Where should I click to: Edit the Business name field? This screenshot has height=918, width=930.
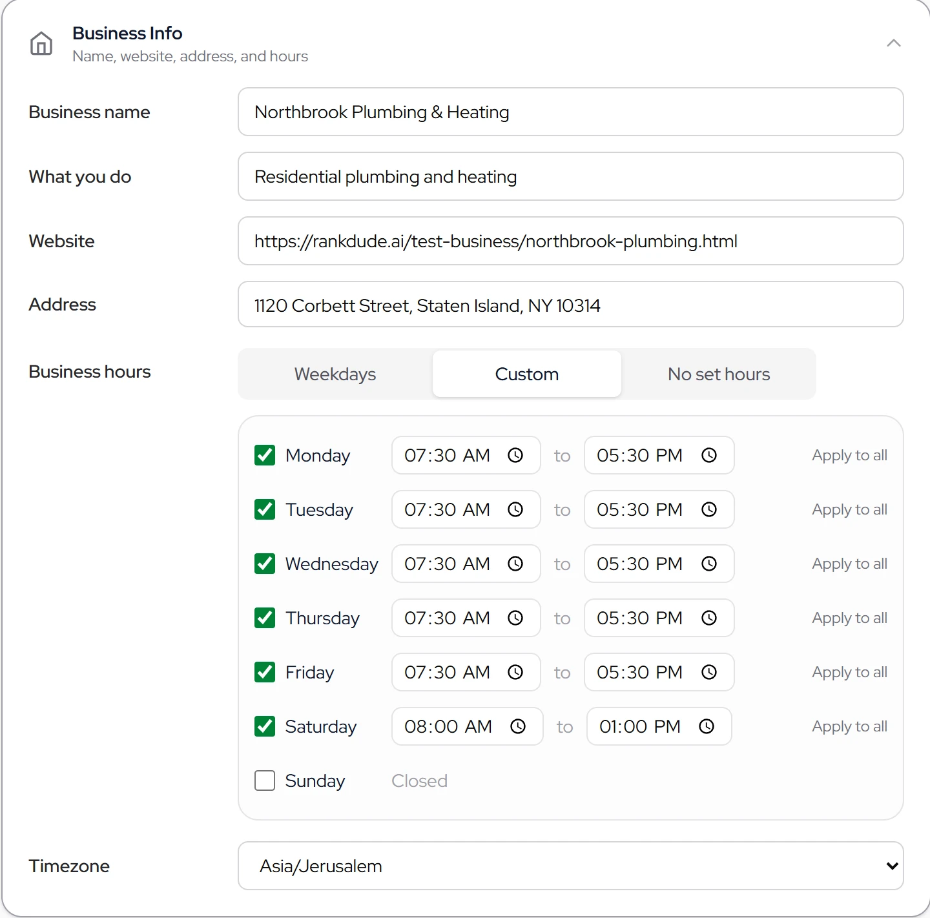pos(571,112)
